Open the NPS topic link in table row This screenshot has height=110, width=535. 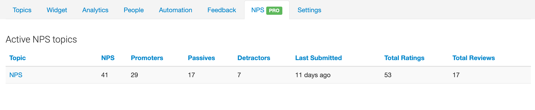click(16, 75)
